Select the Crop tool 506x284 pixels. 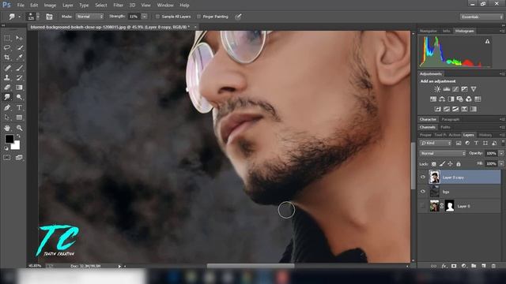click(7, 58)
